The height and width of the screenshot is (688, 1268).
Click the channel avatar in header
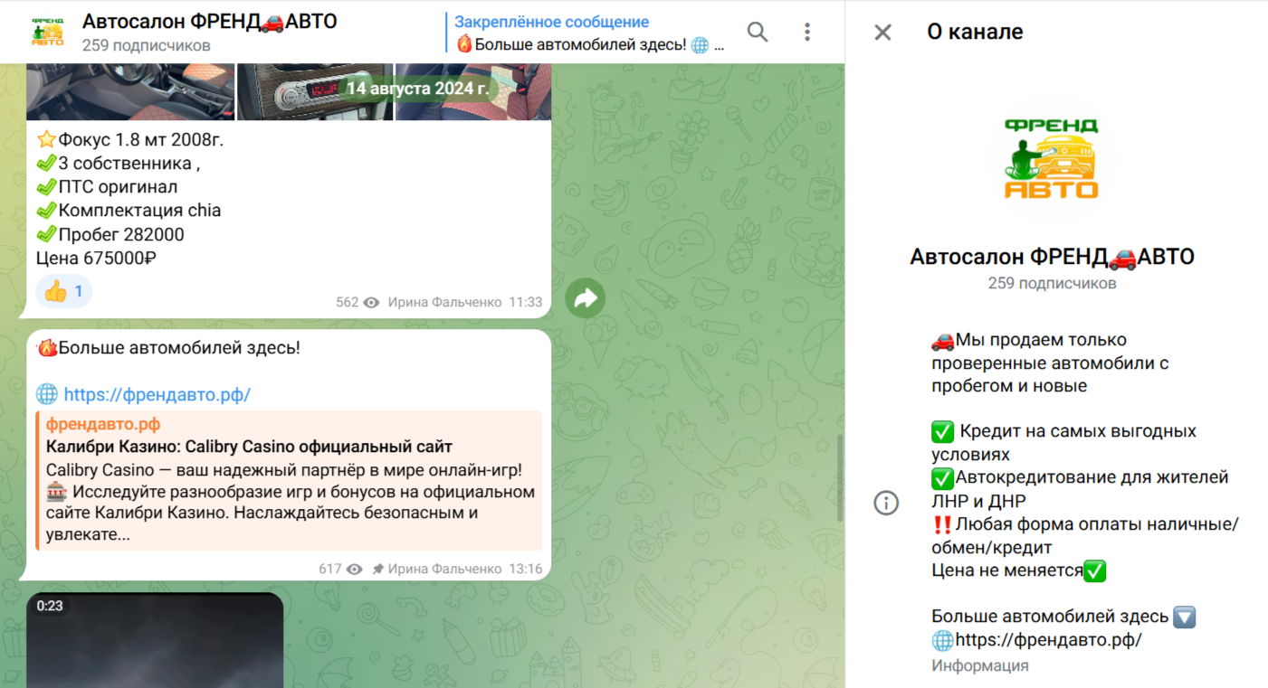click(x=47, y=32)
